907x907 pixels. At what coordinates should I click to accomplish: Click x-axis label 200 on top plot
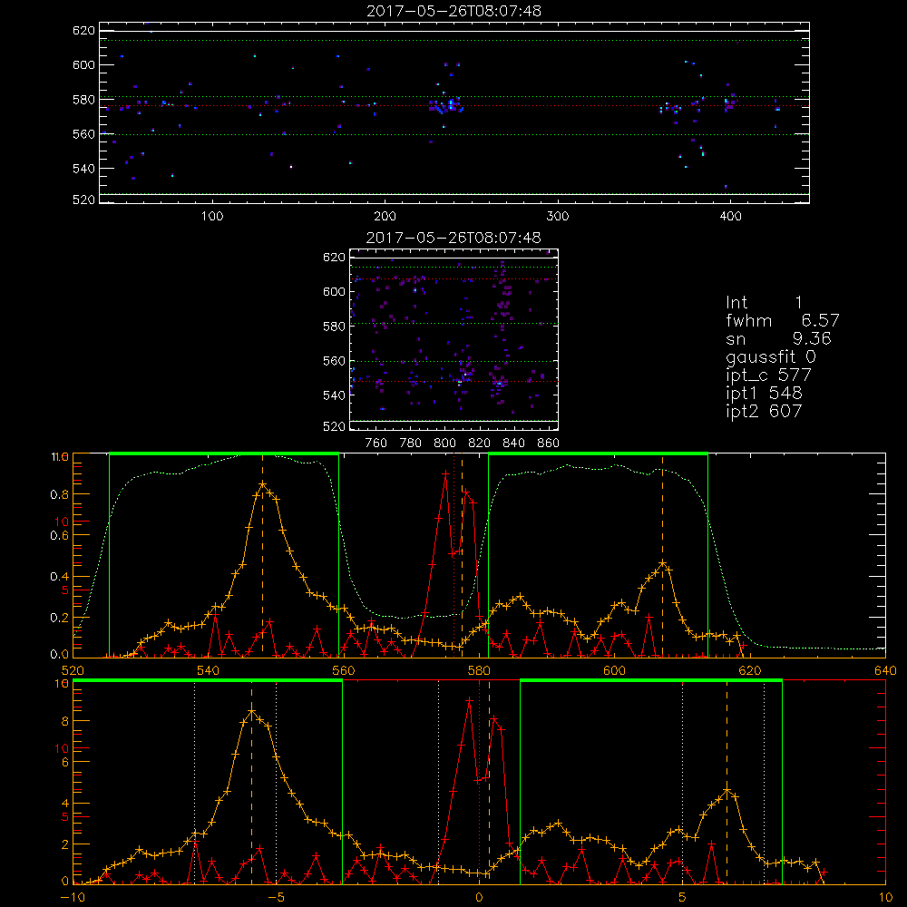click(385, 217)
